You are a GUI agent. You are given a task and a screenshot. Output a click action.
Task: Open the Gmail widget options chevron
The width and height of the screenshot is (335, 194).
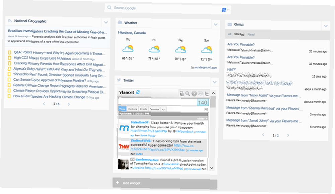tap(326, 26)
